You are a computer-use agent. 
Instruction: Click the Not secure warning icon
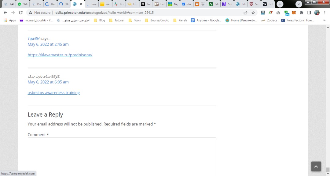pos(31,13)
